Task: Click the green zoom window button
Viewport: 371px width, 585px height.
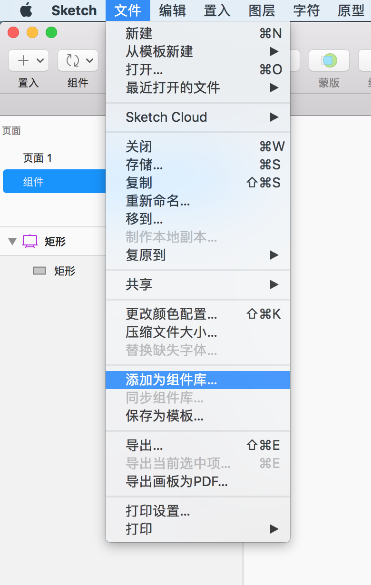Action: [x=51, y=32]
